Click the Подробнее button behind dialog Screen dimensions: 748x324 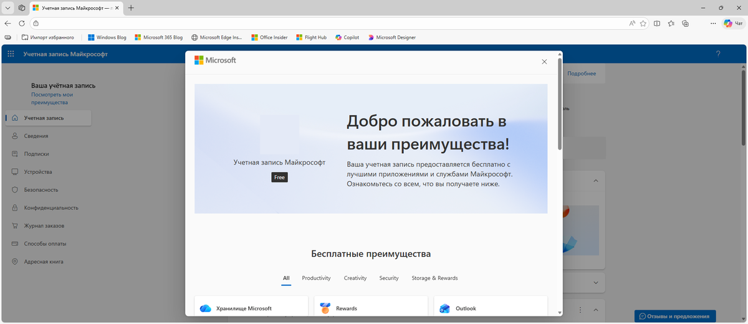pyautogui.click(x=582, y=74)
